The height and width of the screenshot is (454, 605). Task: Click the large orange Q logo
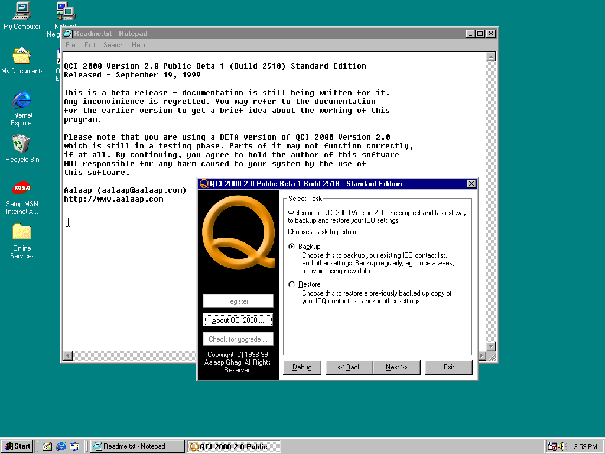[x=239, y=232]
